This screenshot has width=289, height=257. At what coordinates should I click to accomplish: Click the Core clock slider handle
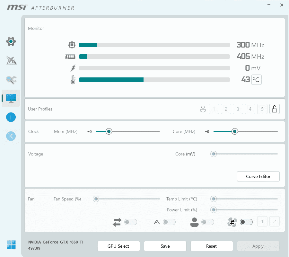(x=235, y=131)
